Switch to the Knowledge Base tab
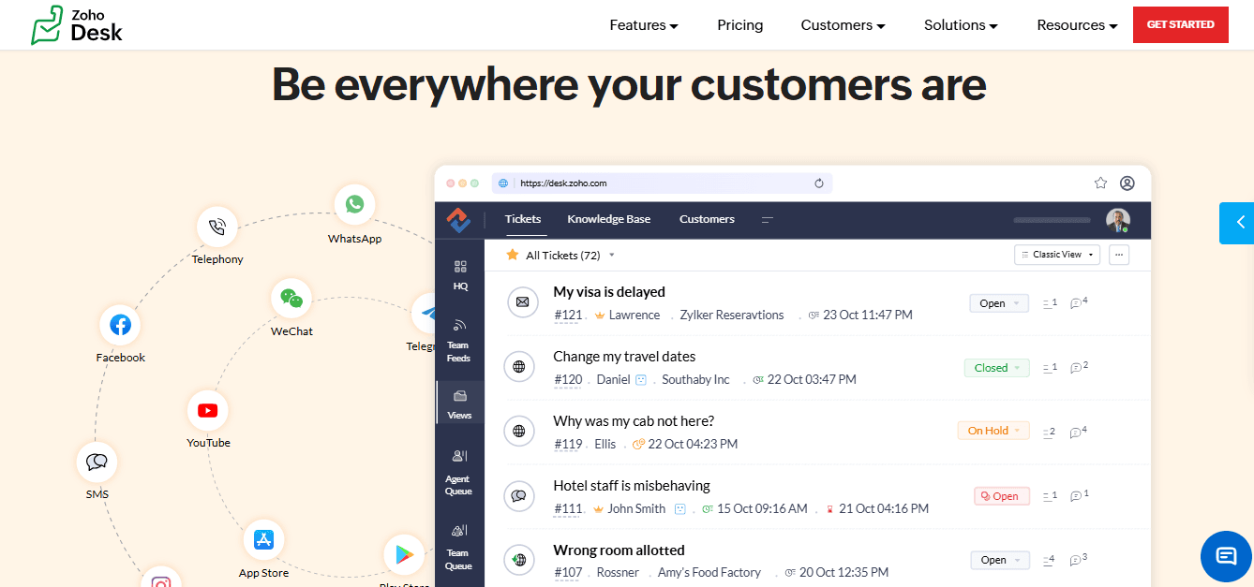Viewport: 1254px width, 587px height. (x=609, y=219)
